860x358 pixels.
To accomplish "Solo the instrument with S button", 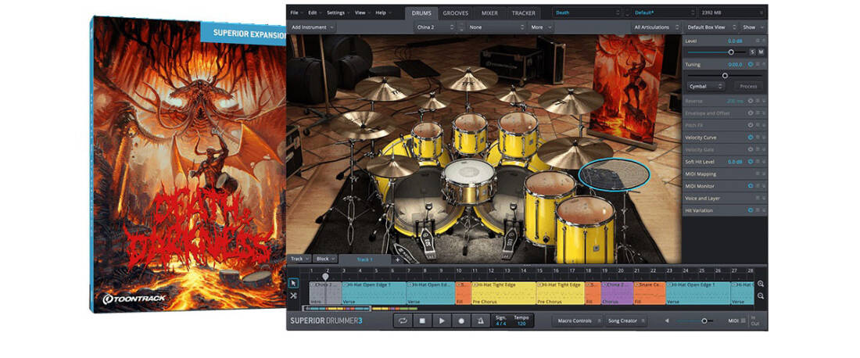I will (751, 52).
